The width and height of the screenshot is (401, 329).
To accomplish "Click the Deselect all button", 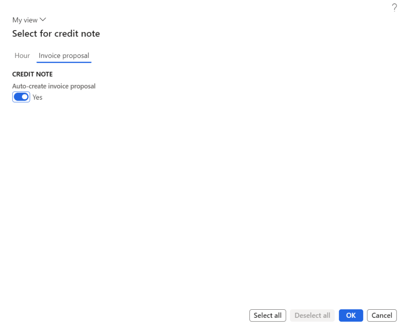I will (312, 315).
